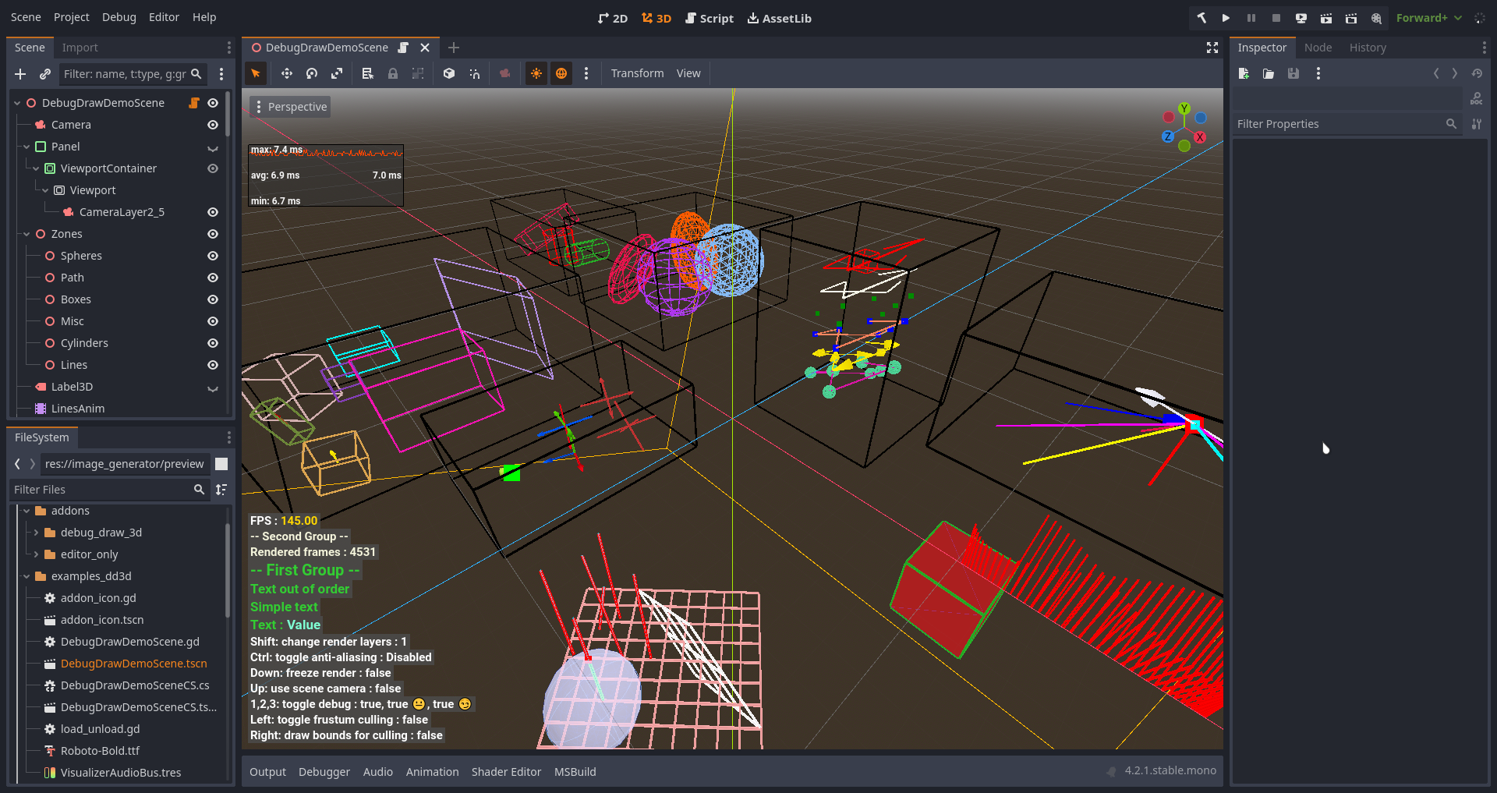Viewport: 1497px width, 793px height.
Task: Hide the Camera node visibility
Action: [x=212, y=125]
